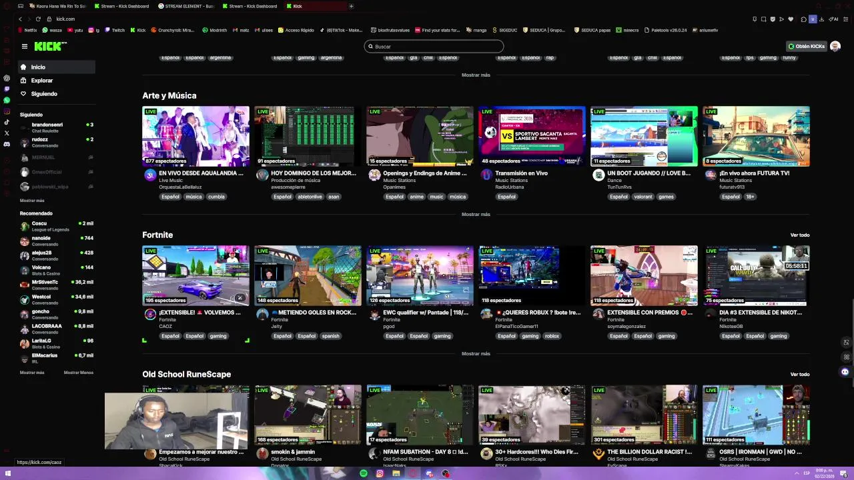This screenshot has height=480, width=854.
Task: Click the Buscar search field
Action: pos(434,46)
